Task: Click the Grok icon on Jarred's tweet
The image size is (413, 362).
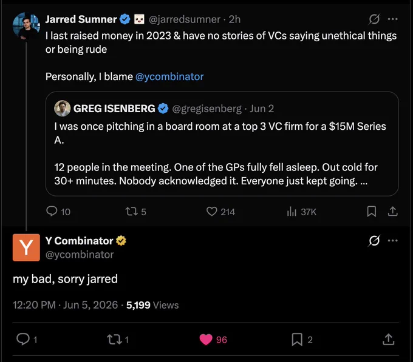Action: point(374,19)
